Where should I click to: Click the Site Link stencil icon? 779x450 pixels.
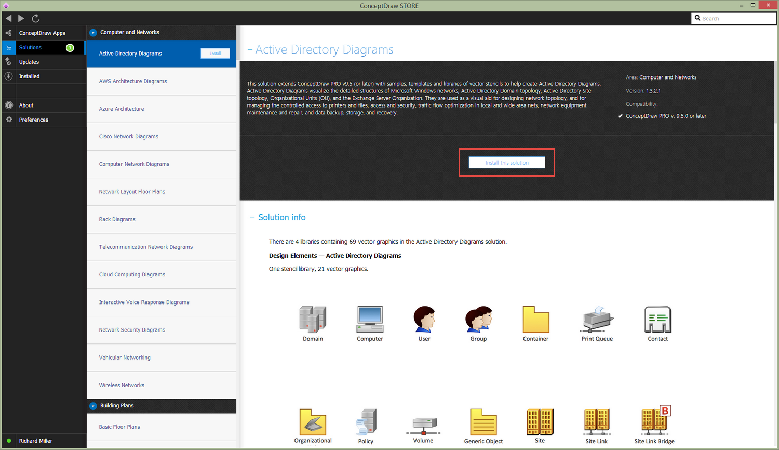click(x=597, y=422)
